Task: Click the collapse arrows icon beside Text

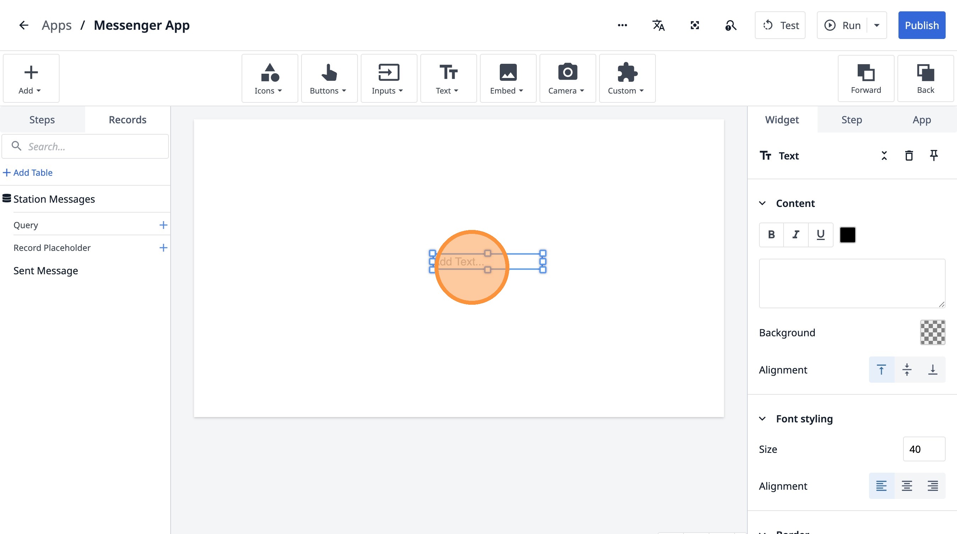Action: (x=884, y=156)
